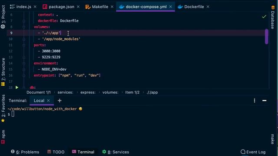The image size is (278, 156).
Task: Add a new terminal session
Action: pyautogui.click(x=60, y=101)
